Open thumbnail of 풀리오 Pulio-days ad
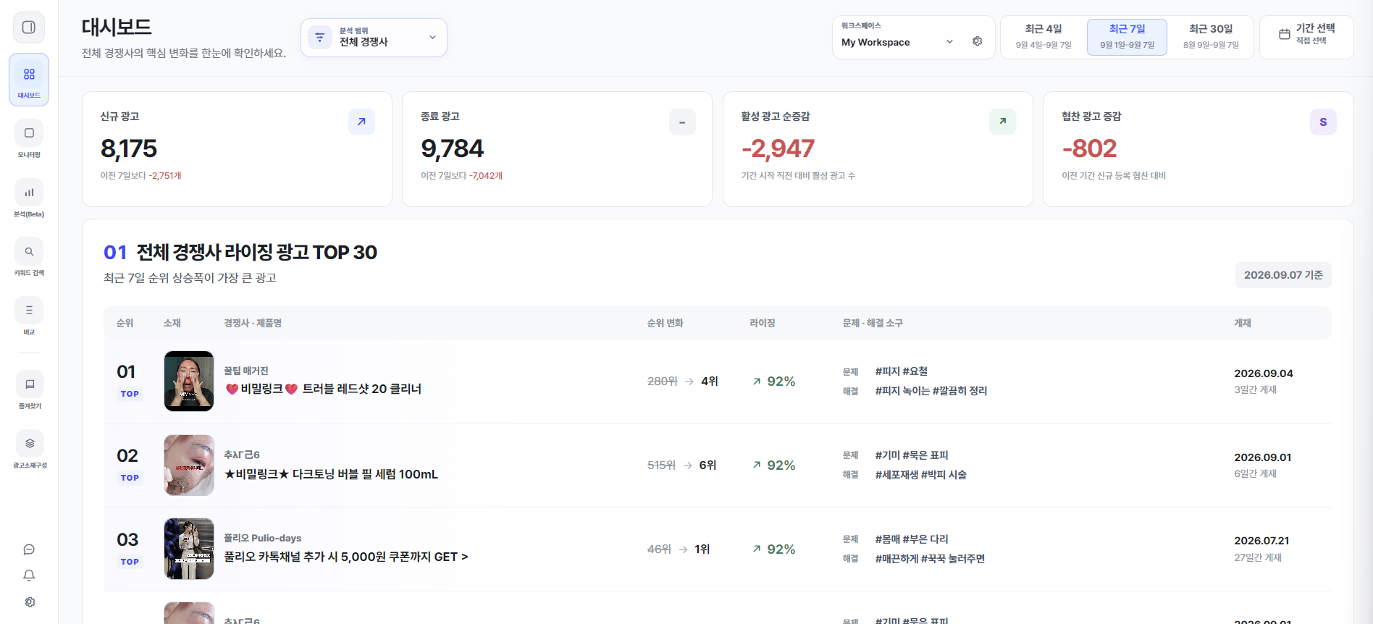Image resolution: width=1373 pixels, height=624 pixels. (x=189, y=549)
